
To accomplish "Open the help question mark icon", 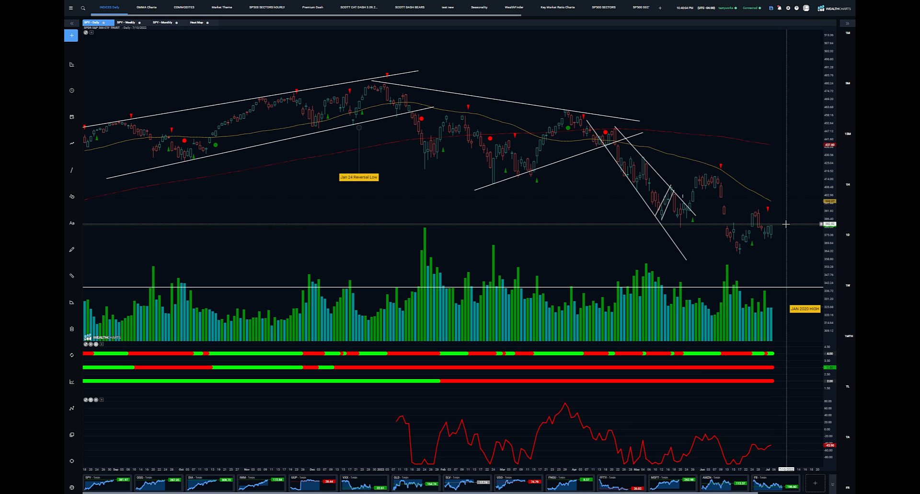I will tap(797, 8).
